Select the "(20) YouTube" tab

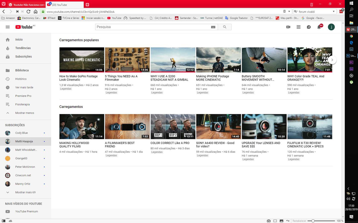tap(65, 5)
